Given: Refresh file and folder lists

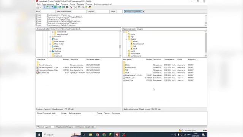Looking at the screenshot, I should coord(60,7).
